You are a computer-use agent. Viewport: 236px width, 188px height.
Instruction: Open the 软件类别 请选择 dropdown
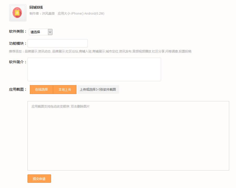pyautogui.click(x=41, y=32)
